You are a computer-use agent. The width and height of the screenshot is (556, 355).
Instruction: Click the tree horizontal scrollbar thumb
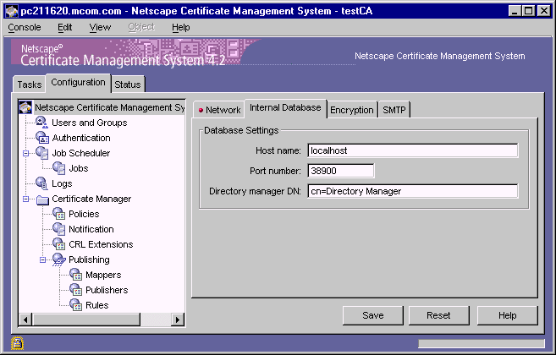click(x=86, y=319)
